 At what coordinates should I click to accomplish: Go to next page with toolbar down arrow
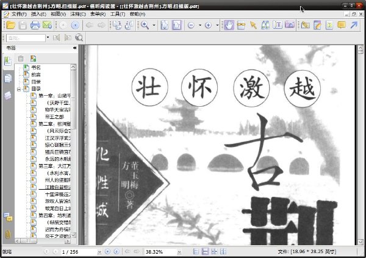(75, 25)
